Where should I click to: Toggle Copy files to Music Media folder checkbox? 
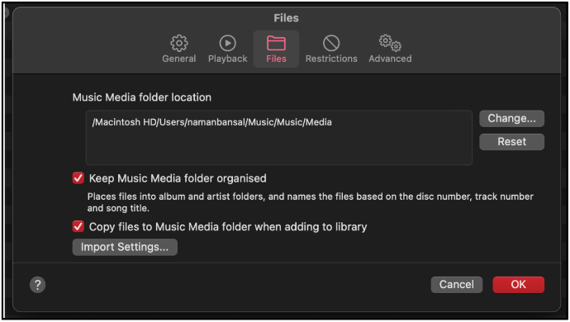click(x=78, y=226)
